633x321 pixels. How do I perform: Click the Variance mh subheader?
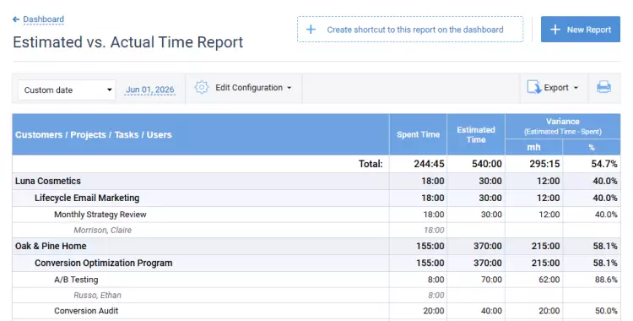(533, 147)
